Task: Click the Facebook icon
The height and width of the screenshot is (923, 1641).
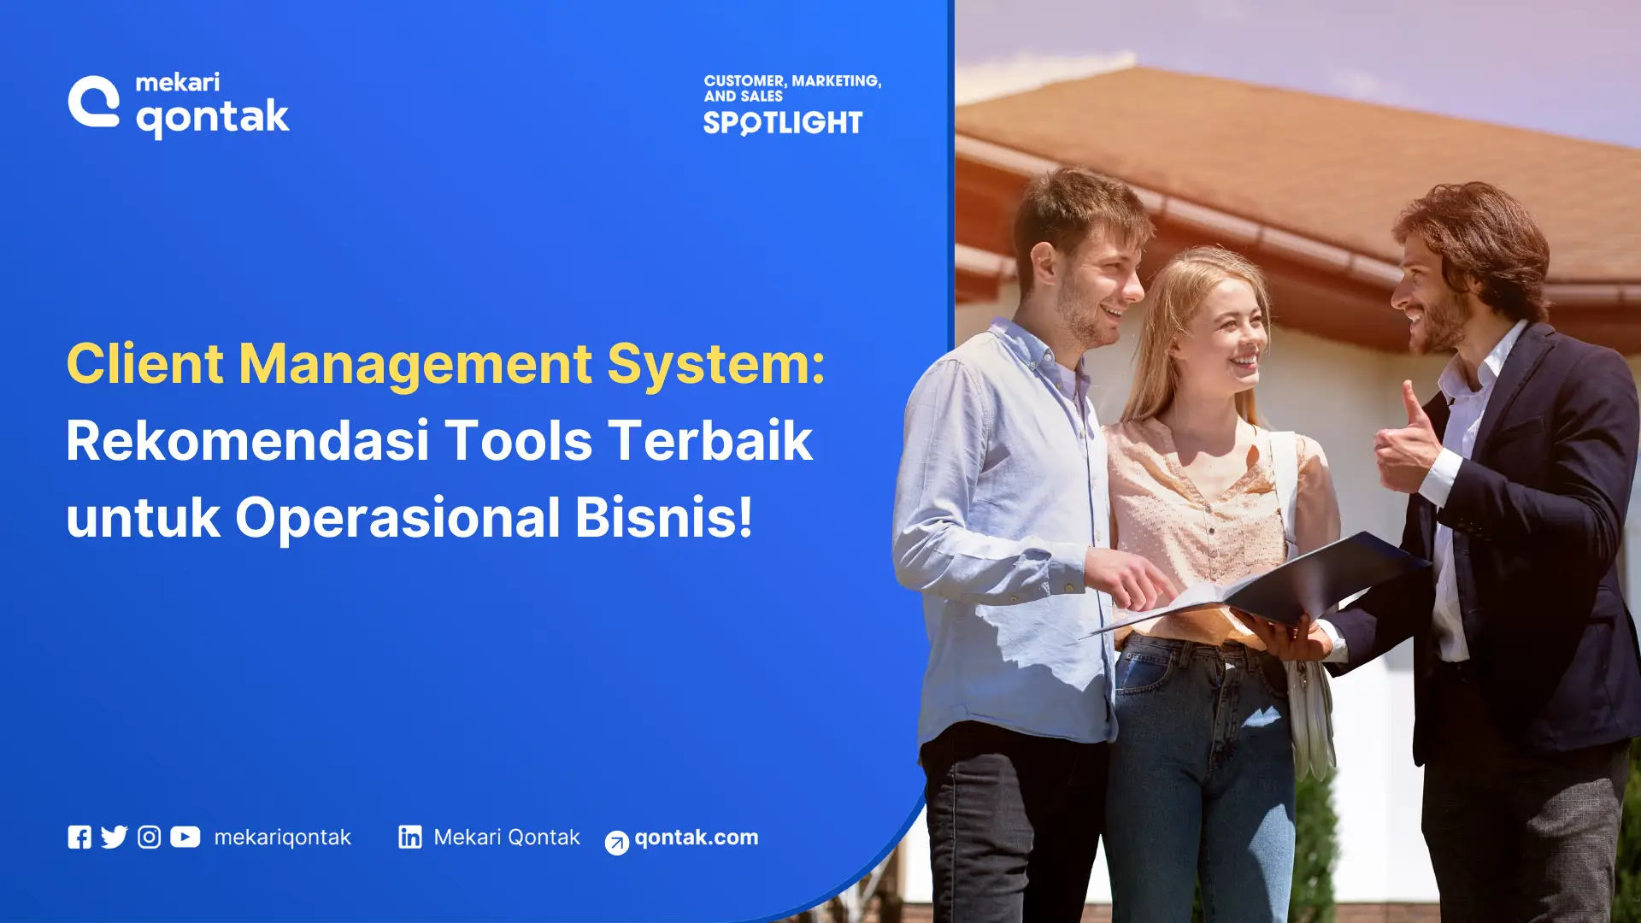Action: click(79, 838)
